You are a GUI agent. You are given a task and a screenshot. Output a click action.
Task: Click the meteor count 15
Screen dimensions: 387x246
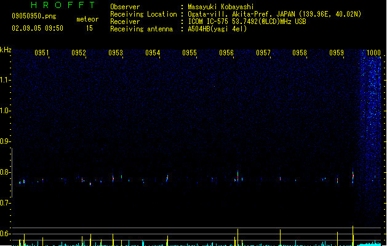pos(89,28)
